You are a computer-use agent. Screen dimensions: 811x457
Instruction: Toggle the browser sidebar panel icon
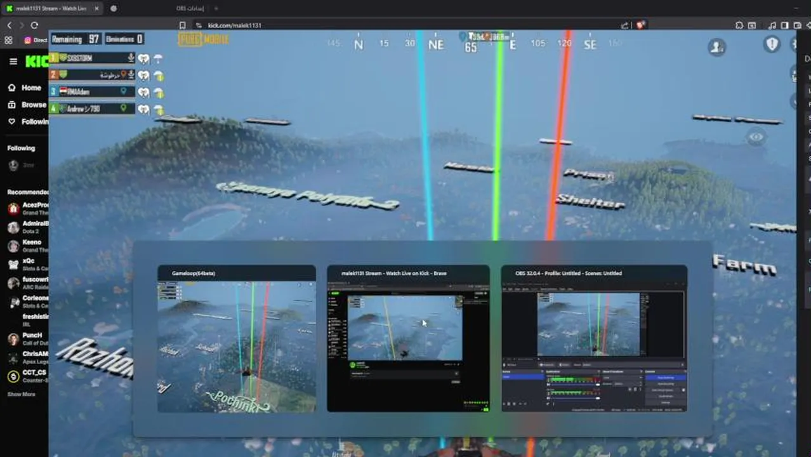click(785, 25)
